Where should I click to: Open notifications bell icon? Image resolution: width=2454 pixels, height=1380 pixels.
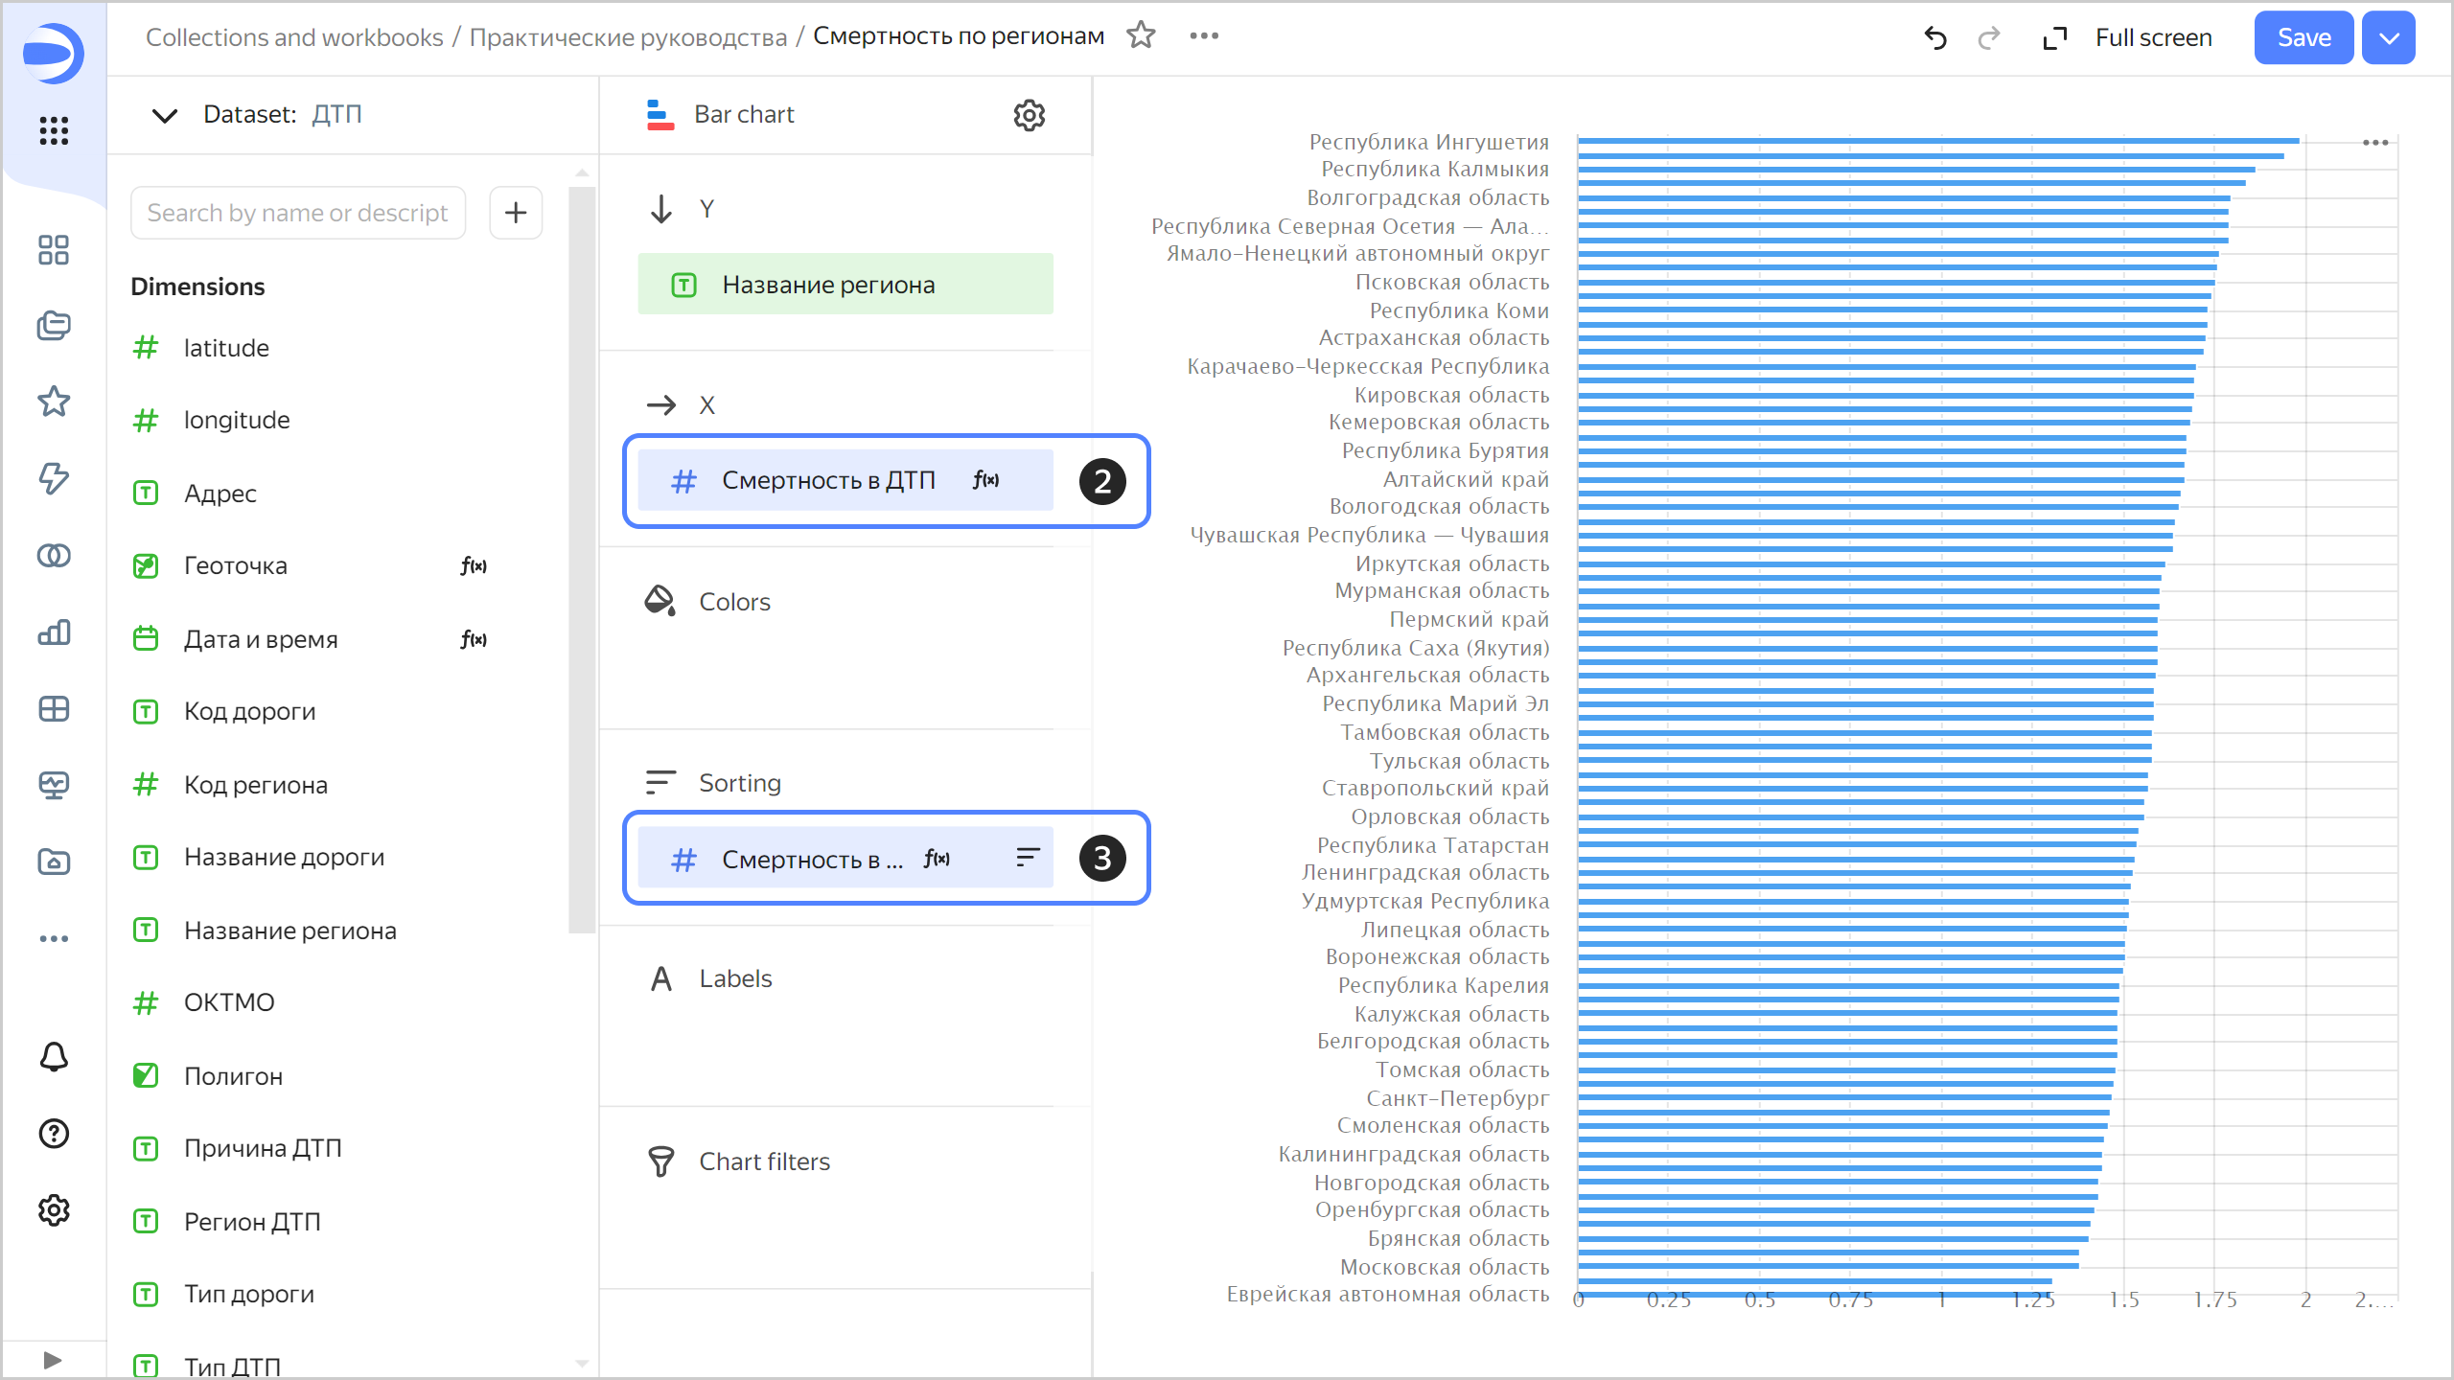pos(54,1057)
